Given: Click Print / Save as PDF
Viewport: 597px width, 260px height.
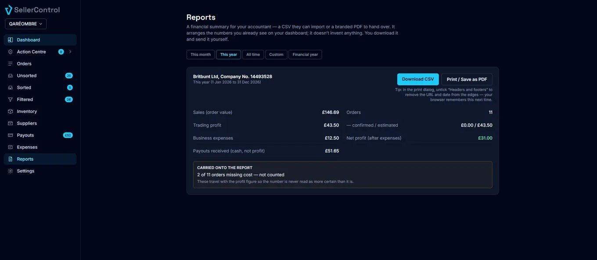Looking at the screenshot, I should tap(467, 79).
